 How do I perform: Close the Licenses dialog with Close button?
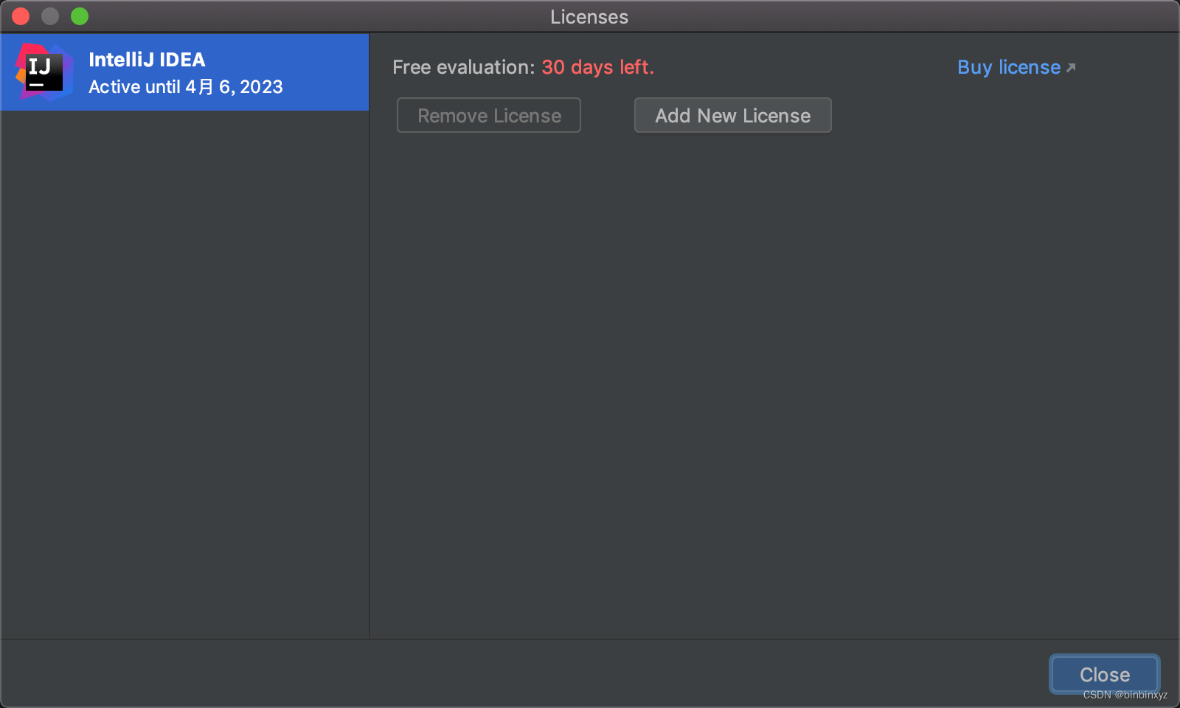click(x=1104, y=673)
